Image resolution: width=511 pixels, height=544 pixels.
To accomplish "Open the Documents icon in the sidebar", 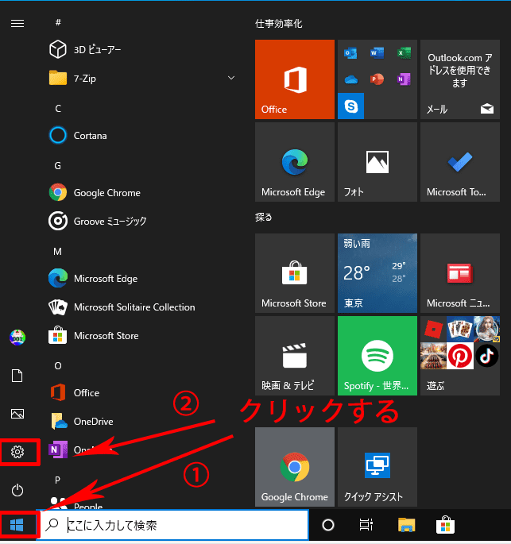I will tap(17, 375).
